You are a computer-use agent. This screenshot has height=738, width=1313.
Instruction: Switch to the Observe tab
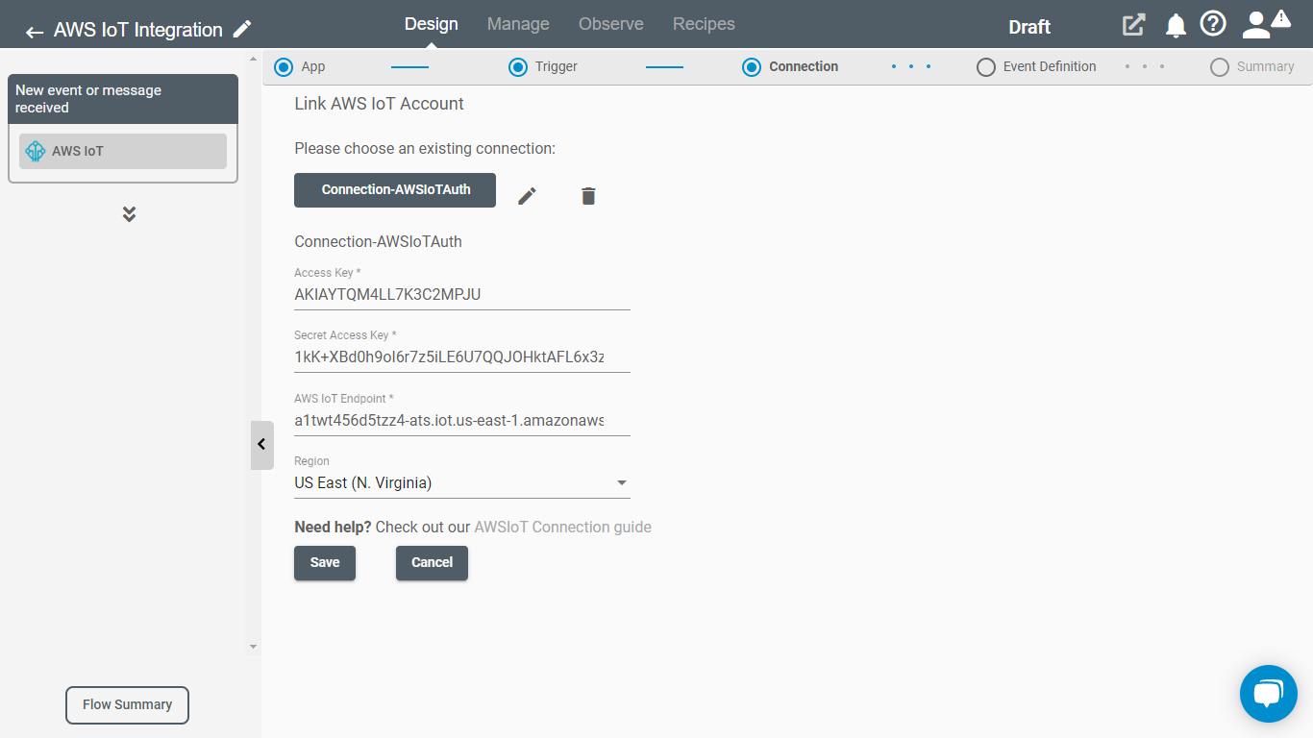(611, 24)
